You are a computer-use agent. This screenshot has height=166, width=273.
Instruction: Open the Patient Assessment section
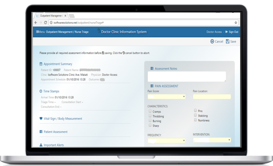pos(55,132)
